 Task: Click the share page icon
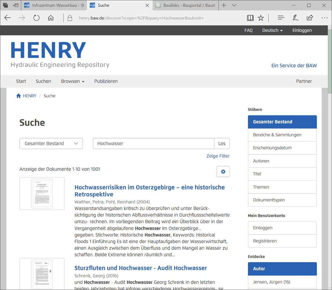click(x=310, y=18)
